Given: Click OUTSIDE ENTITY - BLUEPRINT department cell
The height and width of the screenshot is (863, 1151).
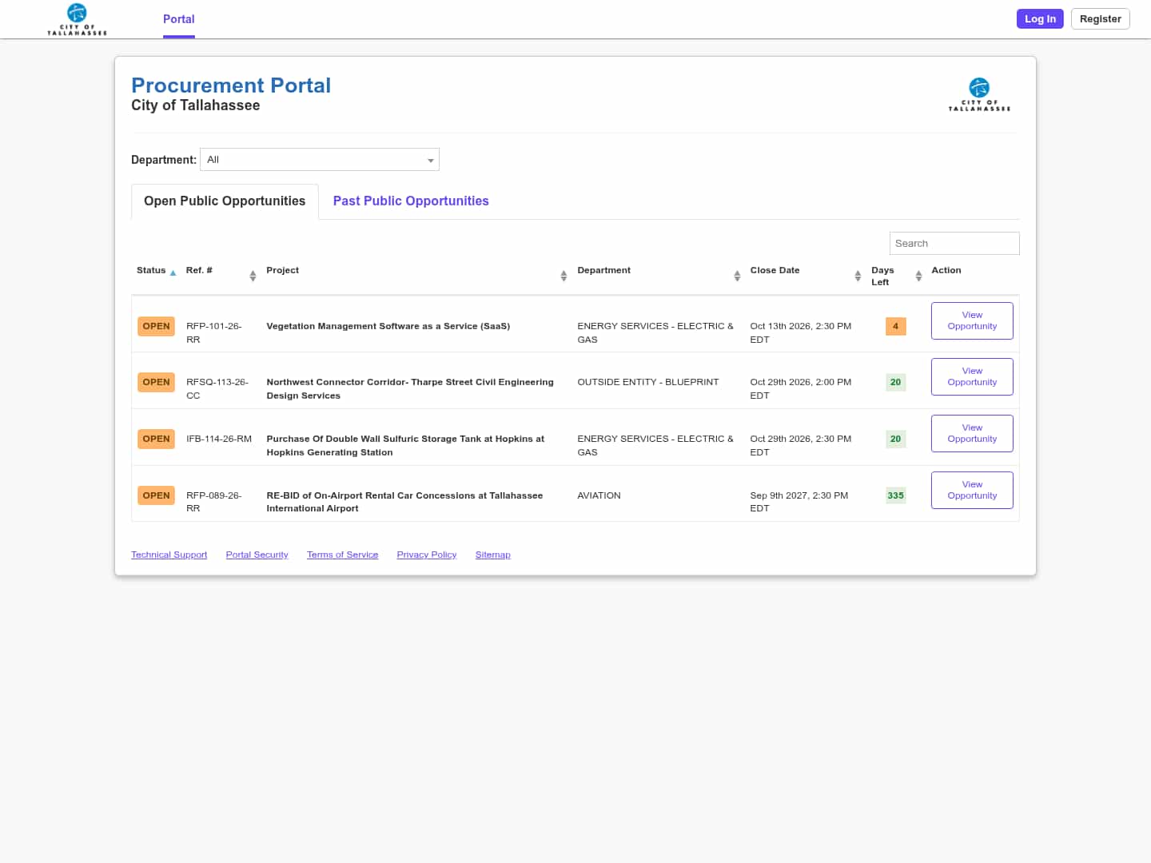Looking at the screenshot, I should point(648,382).
